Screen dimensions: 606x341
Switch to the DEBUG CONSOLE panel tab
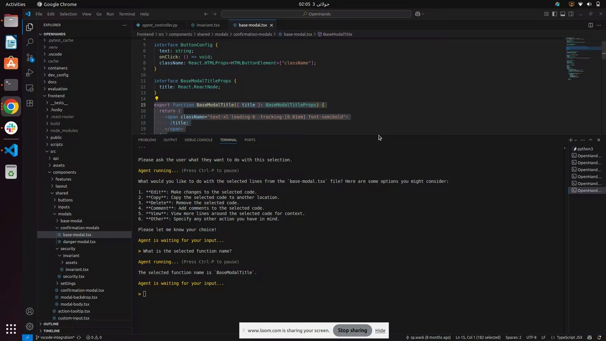pos(198,140)
